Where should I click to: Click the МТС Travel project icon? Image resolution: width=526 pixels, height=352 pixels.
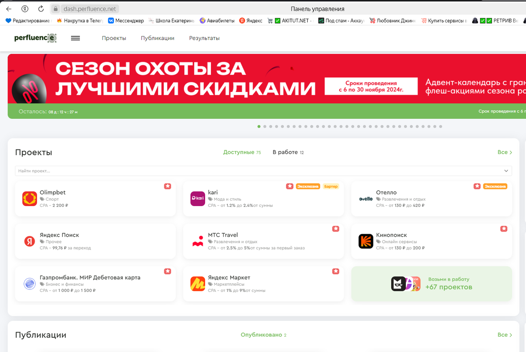tap(198, 241)
